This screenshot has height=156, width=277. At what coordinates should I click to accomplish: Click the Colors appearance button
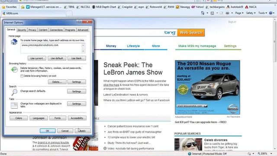19,118
